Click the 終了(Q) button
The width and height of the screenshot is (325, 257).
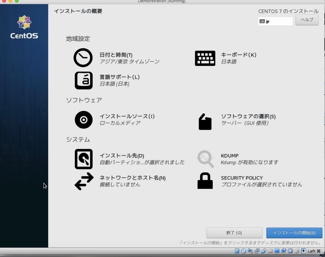pos(234,233)
